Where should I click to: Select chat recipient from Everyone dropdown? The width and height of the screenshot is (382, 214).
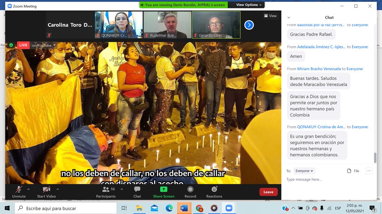(304, 171)
